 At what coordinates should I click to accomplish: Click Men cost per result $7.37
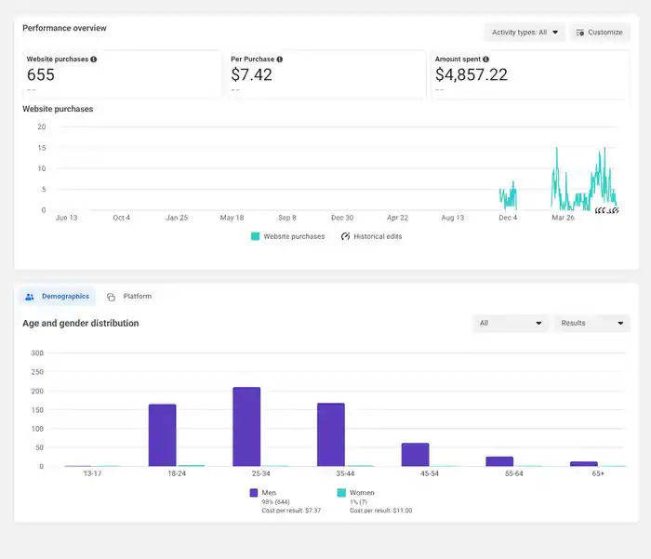(x=291, y=511)
